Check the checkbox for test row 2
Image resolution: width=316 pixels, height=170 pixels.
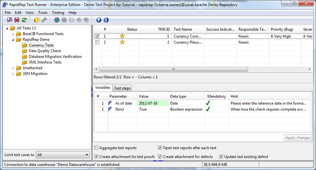pos(97,42)
